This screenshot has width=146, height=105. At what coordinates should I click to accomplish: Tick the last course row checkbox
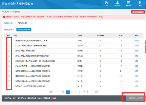tap(9, 86)
